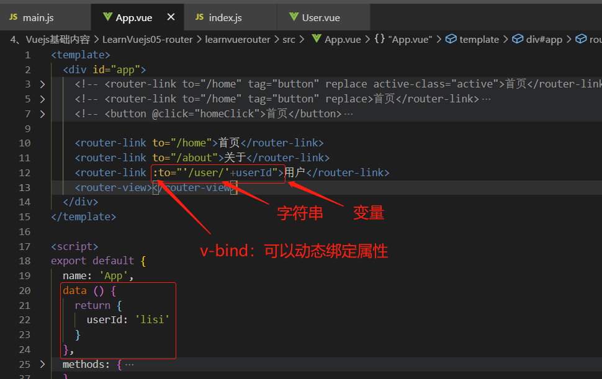Click the braces icon in the breadcrumb
Image resolution: width=602 pixels, height=379 pixels.
tap(379, 38)
